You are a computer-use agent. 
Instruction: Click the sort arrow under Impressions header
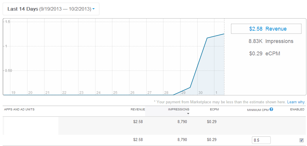tap(188, 114)
